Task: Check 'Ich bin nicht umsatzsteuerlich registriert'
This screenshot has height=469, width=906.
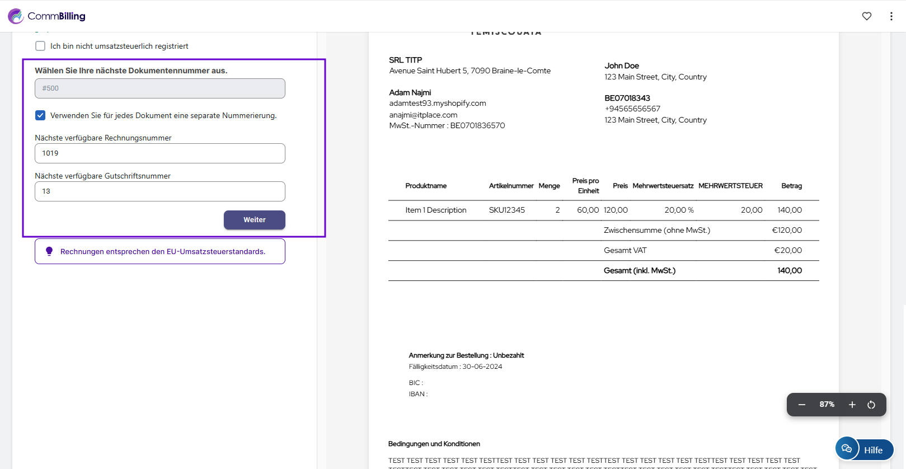Action: point(40,46)
